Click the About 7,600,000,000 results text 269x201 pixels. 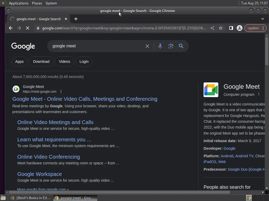[x=48, y=77]
